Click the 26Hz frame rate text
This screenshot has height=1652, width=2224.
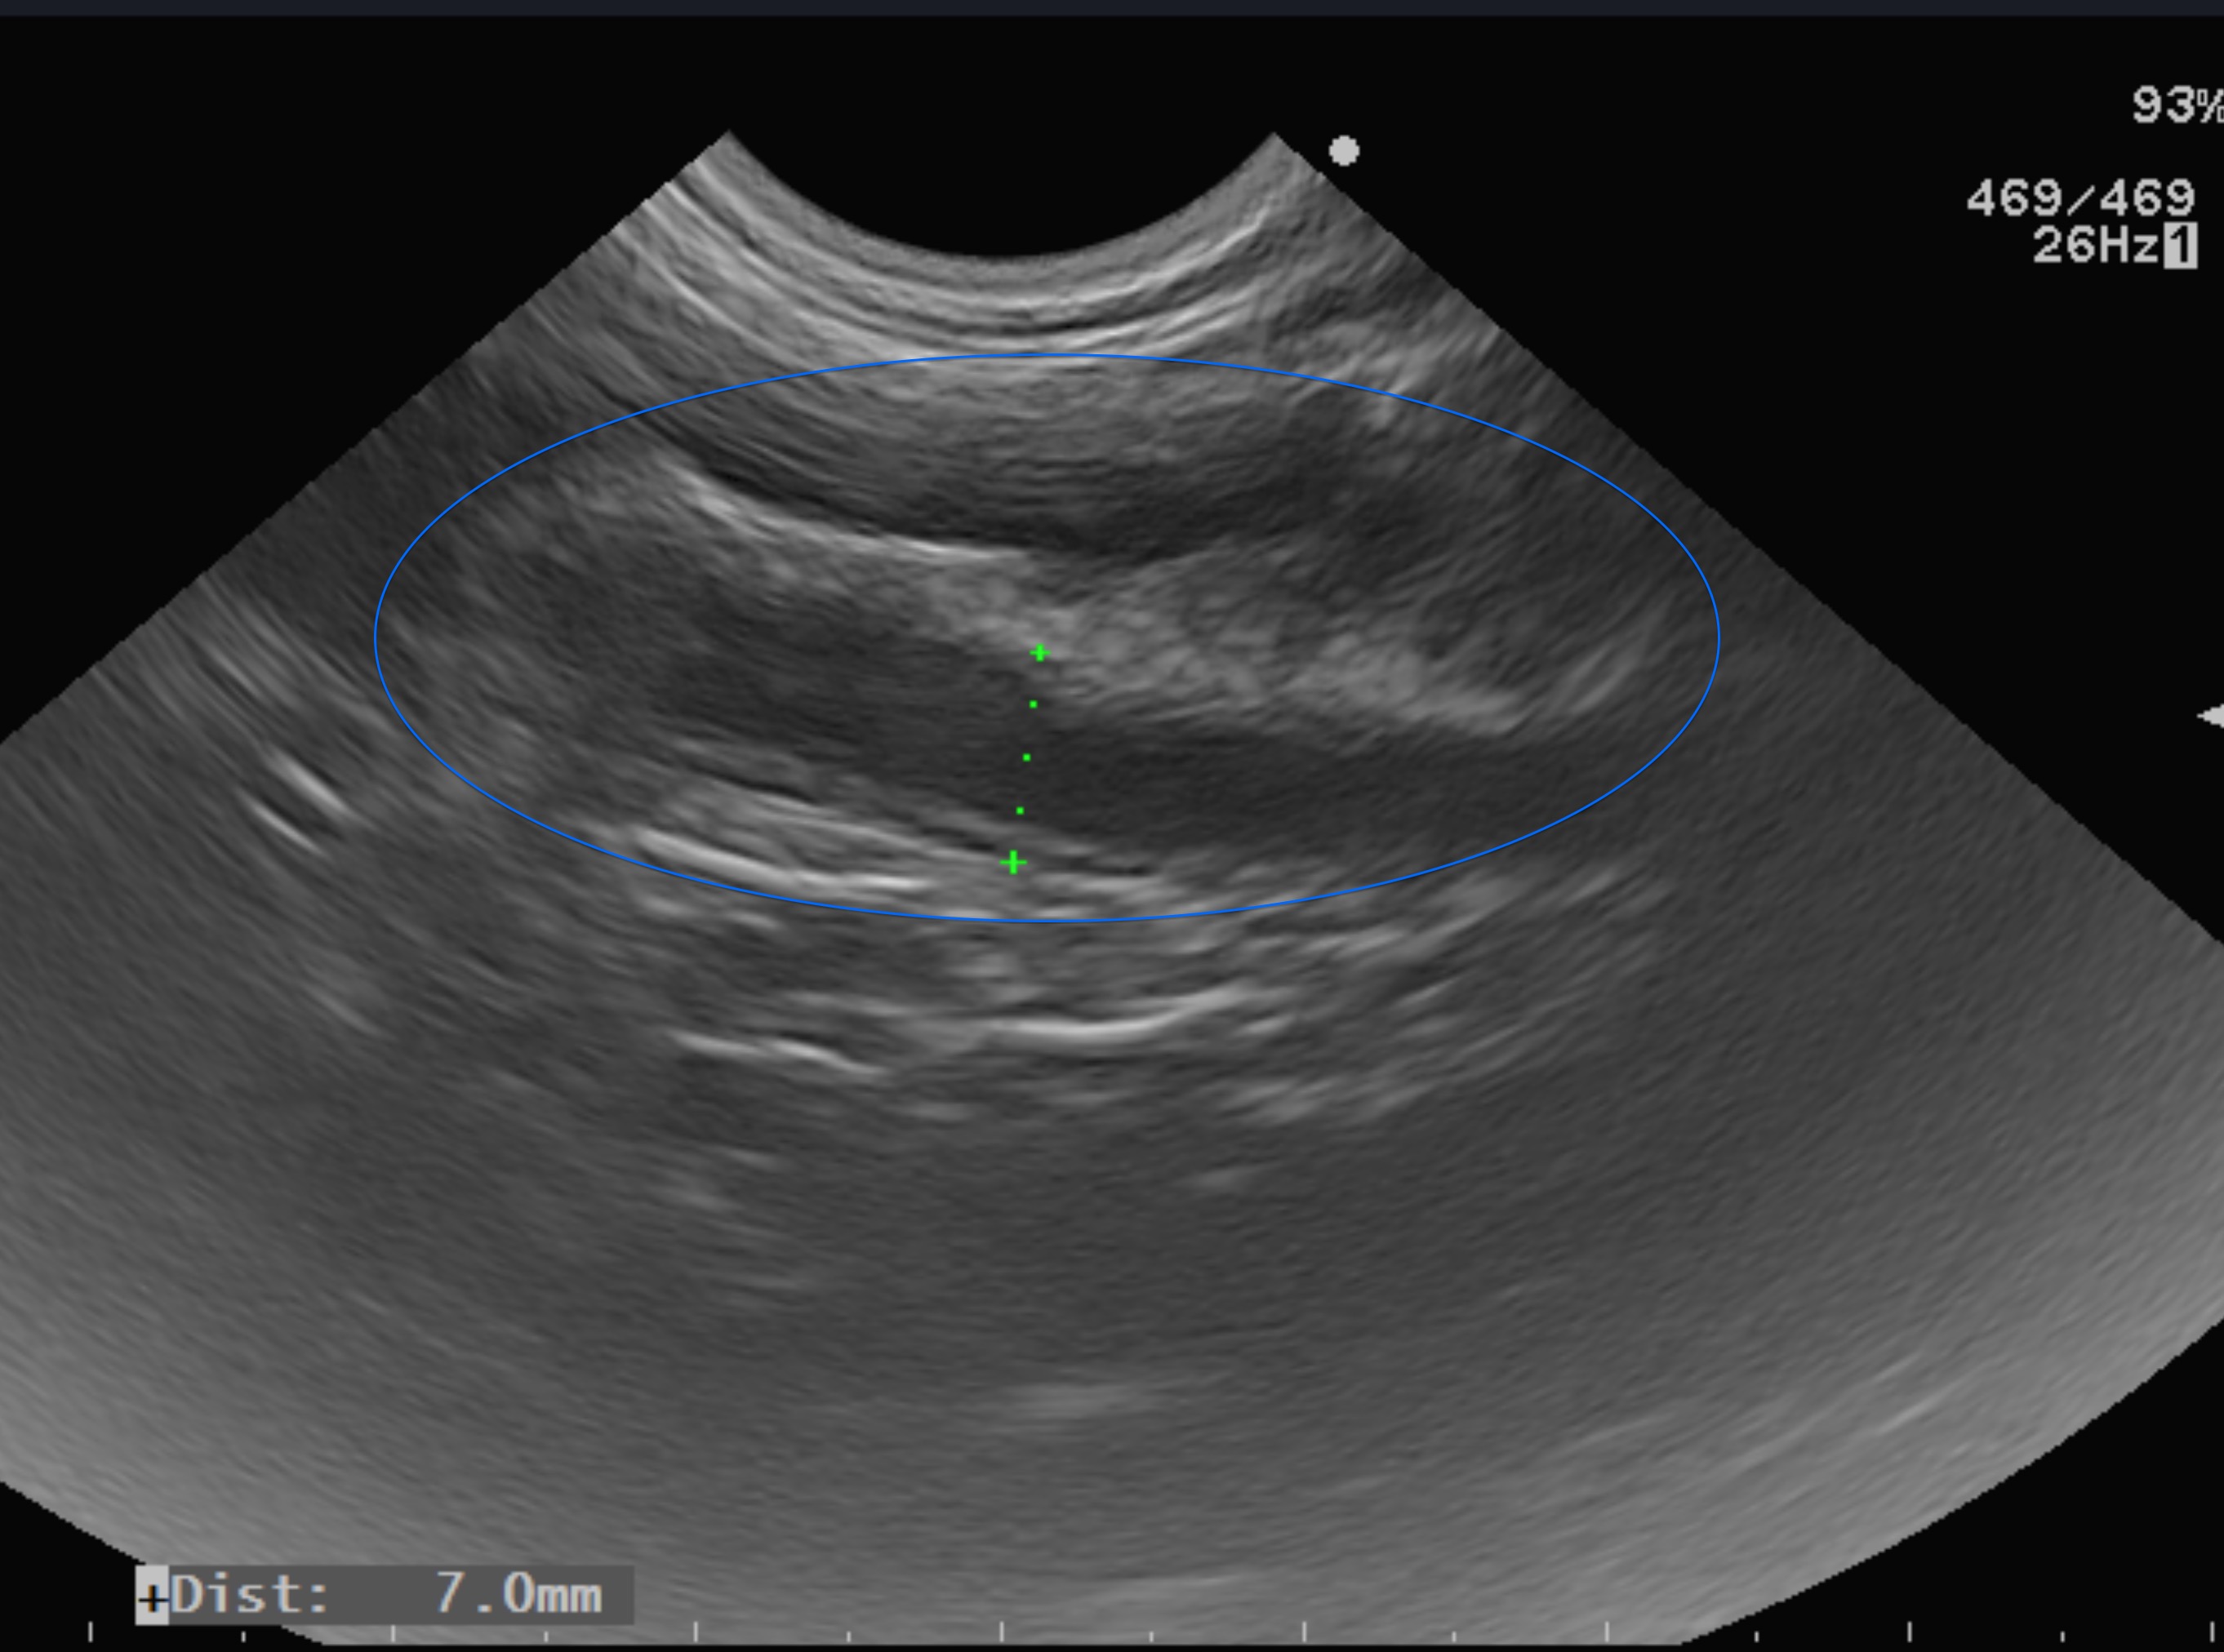click(x=2095, y=245)
